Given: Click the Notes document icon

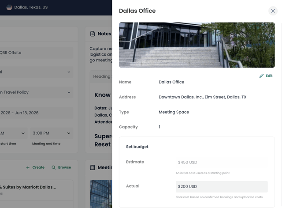Looking at the screenshot, I should [93, 34].
